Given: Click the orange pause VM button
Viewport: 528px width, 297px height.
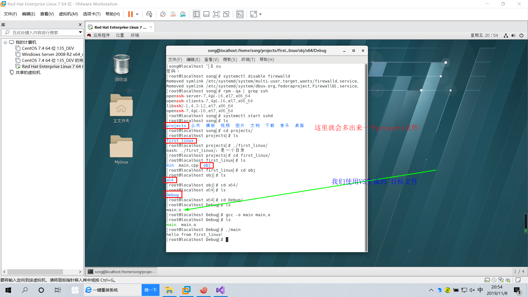Looking at the screenshot, I should 130,14.
